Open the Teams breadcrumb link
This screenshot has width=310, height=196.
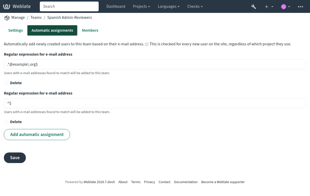(36, 18)
